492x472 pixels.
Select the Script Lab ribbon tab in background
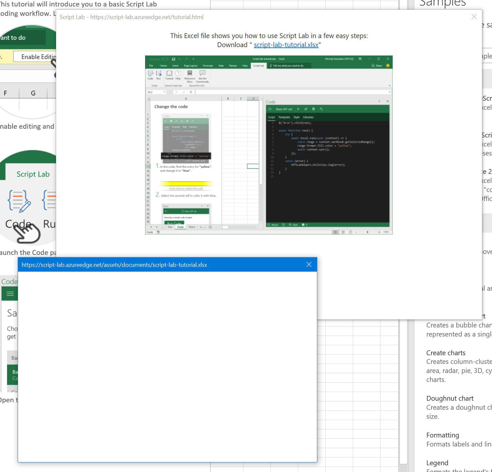click(33, 174)
